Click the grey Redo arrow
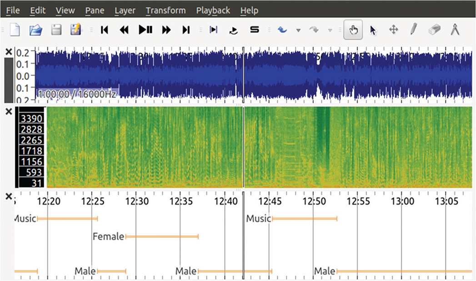This screenshot has width=476, height=281. (314, 30)
